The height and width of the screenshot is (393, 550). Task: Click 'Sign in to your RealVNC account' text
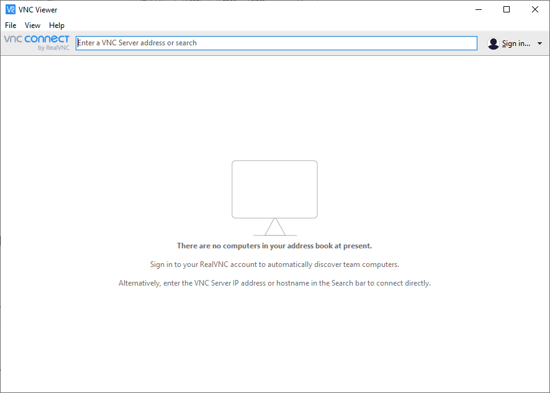pyautogui.click(x=274, y=264)
